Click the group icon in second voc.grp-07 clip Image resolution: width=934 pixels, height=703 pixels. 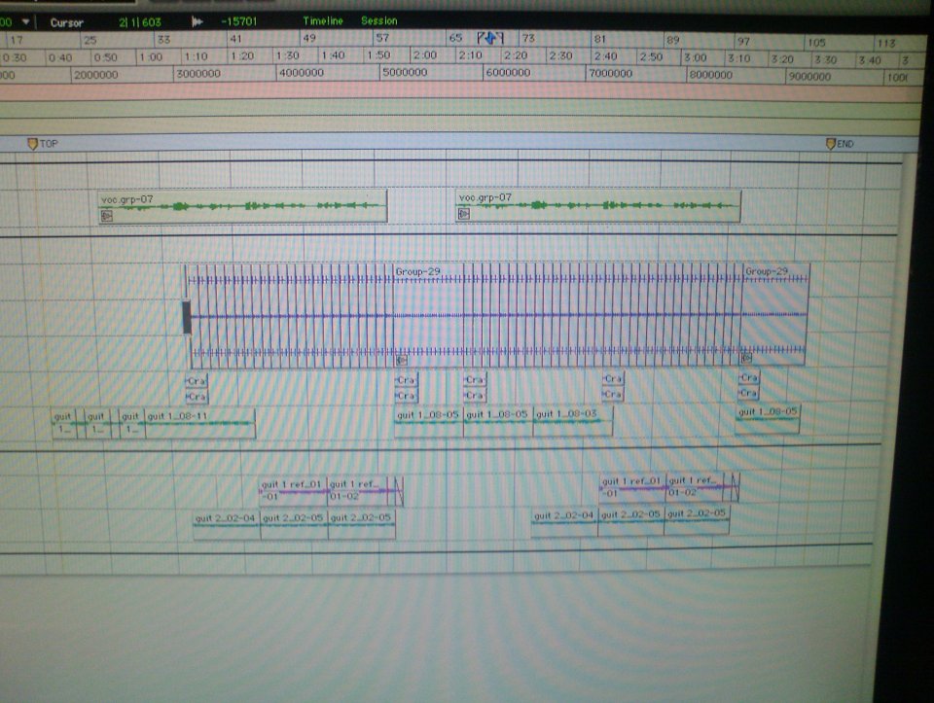click(464, 214)
